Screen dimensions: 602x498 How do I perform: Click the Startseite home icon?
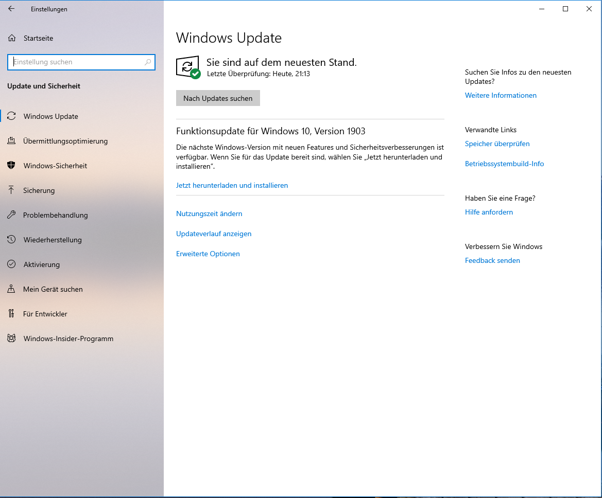(12, 38)
